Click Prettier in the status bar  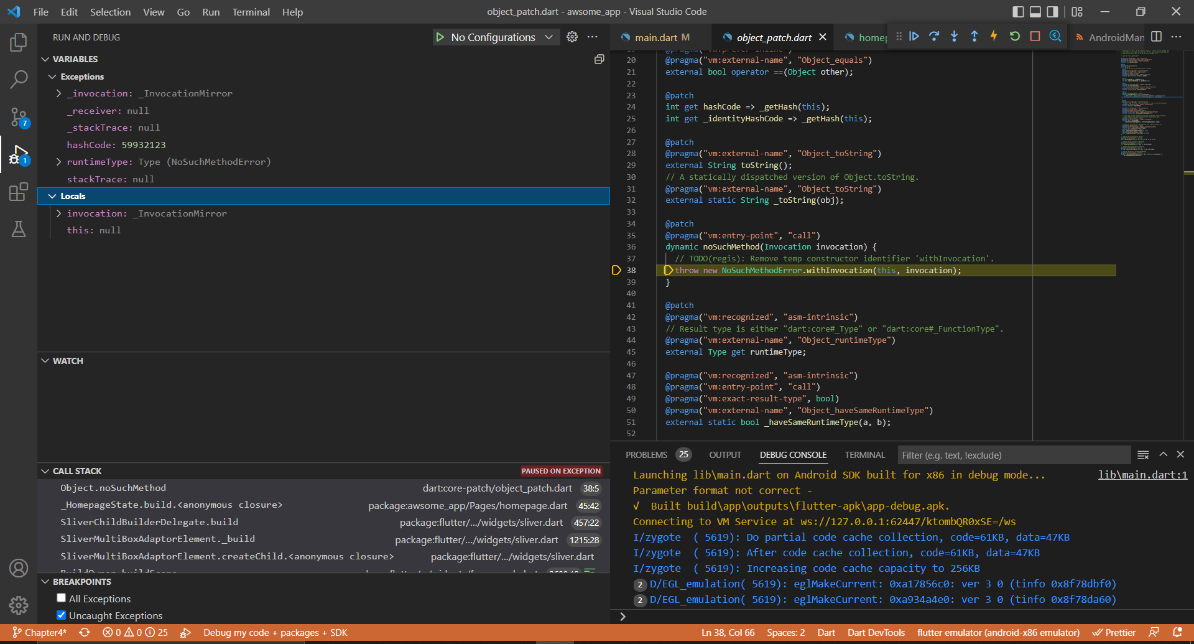coord(1114,633)
